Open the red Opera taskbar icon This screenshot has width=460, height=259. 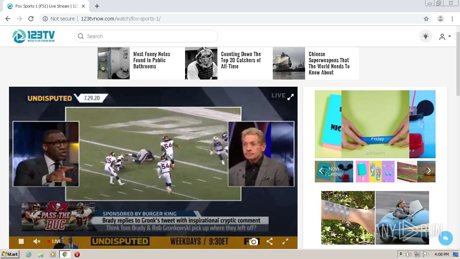[77, 254]
